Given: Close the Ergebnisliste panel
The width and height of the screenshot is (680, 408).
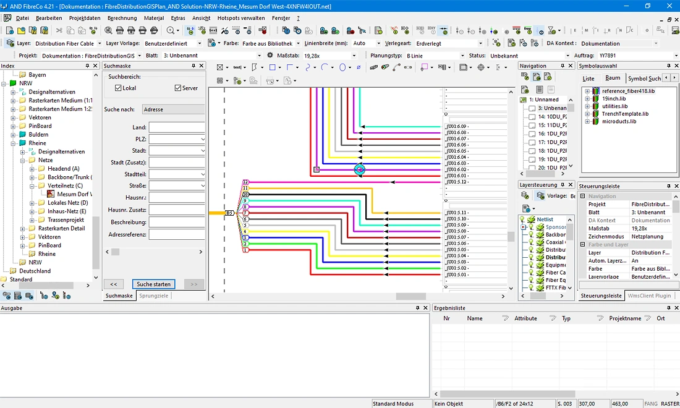Looking at the screenshot, I should (x=676, y=307).
